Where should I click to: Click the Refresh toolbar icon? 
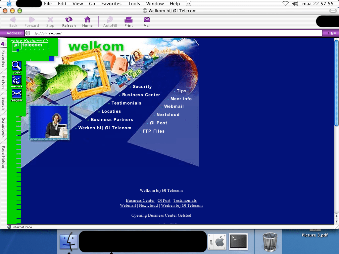click(x=69, y=20)
